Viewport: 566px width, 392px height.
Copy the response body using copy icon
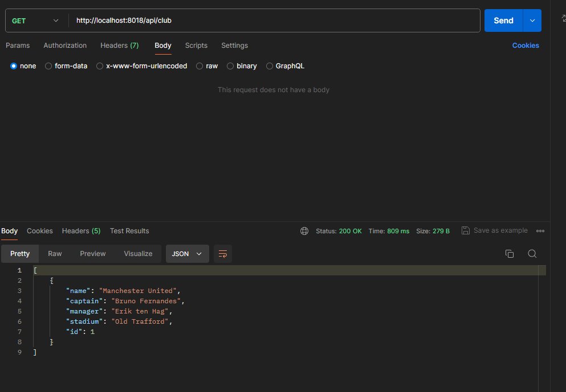click(x=510, y=254)
